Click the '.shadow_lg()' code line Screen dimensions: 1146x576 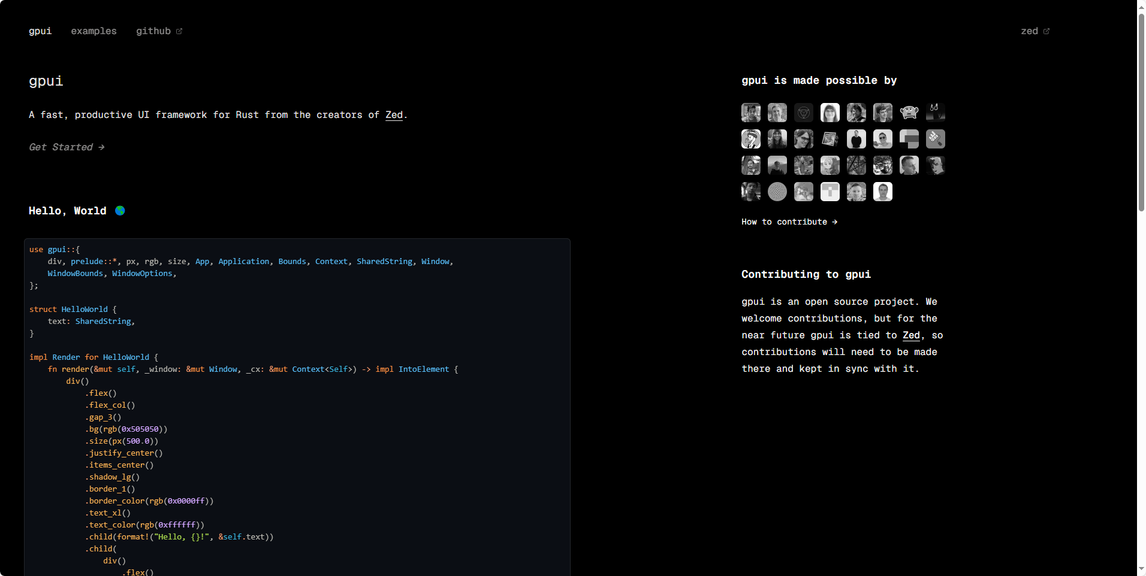click(113, 477)
